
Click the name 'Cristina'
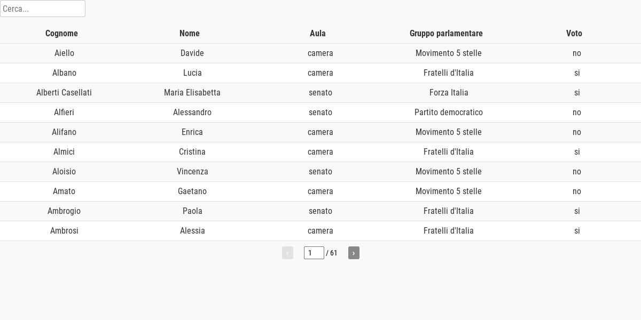(x=192, y=152)
